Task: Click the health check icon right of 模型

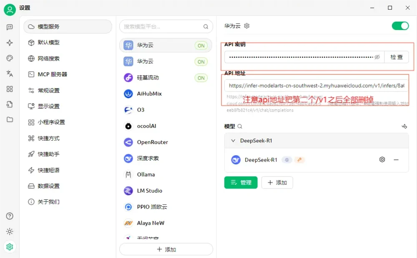Action: pyautogui.click(x=404, y=127)
